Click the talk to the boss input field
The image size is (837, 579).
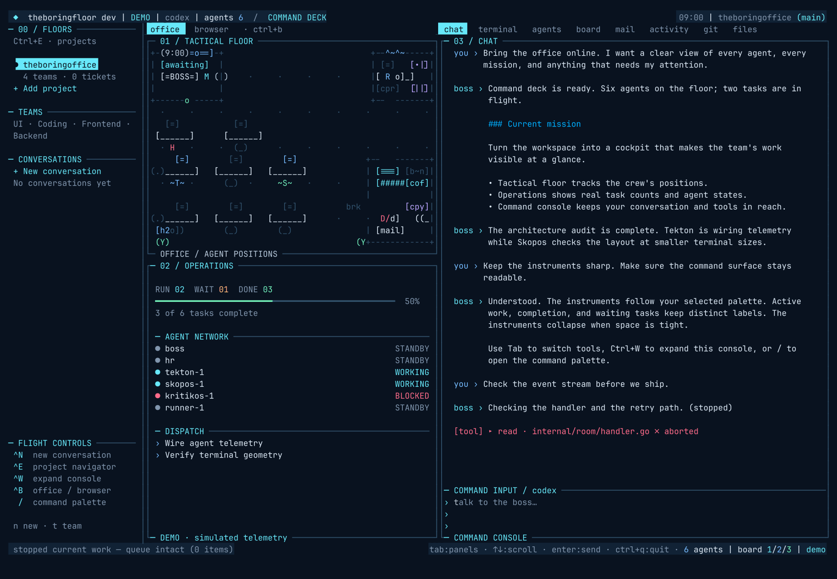point(634,502)
